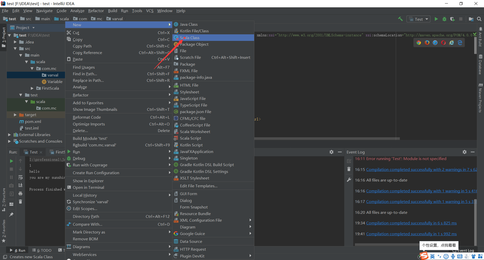Switch to the 6: TODO tab
The width and height of the screenshot is (484, 260).
coord(42,250)
